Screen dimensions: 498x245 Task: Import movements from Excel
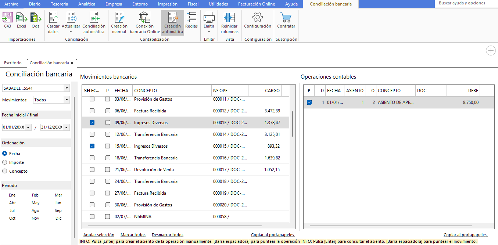pos(22,20)
